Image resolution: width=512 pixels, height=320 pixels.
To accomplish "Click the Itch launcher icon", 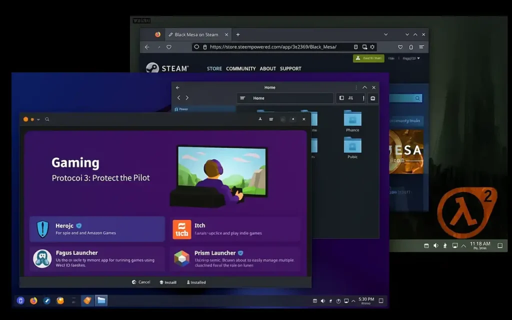I will click(182, 228).
